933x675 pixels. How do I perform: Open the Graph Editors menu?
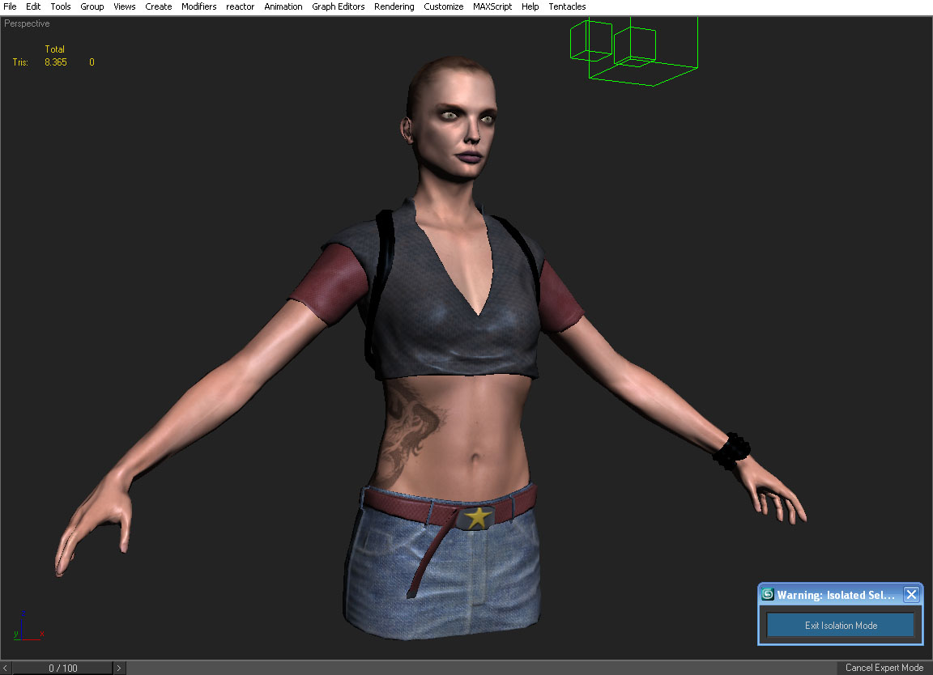click(x=338, y=6)
